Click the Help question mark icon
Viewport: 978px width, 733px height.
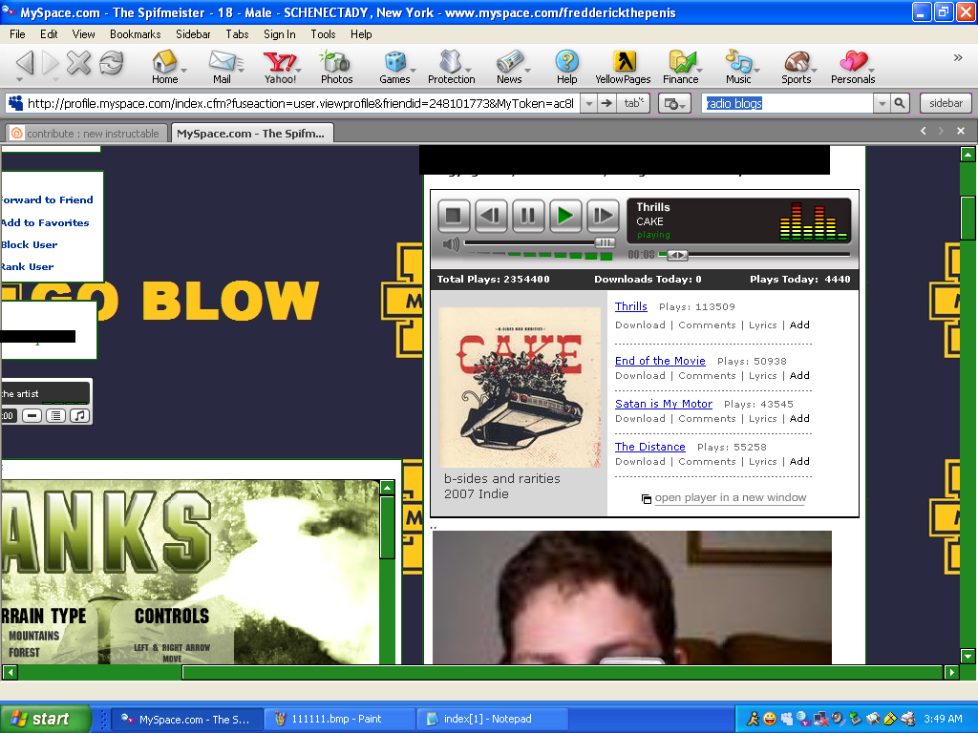click(566, 68)
